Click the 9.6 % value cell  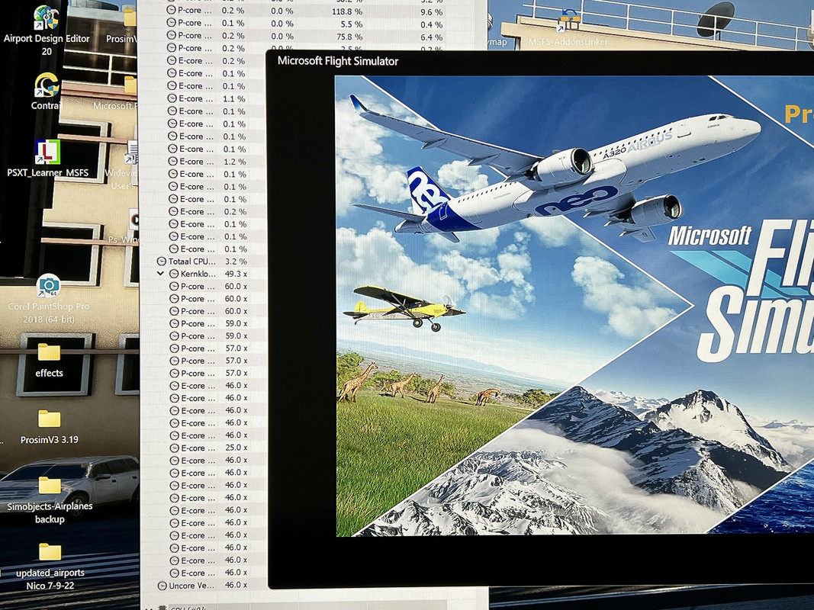[x=431, y=12]
